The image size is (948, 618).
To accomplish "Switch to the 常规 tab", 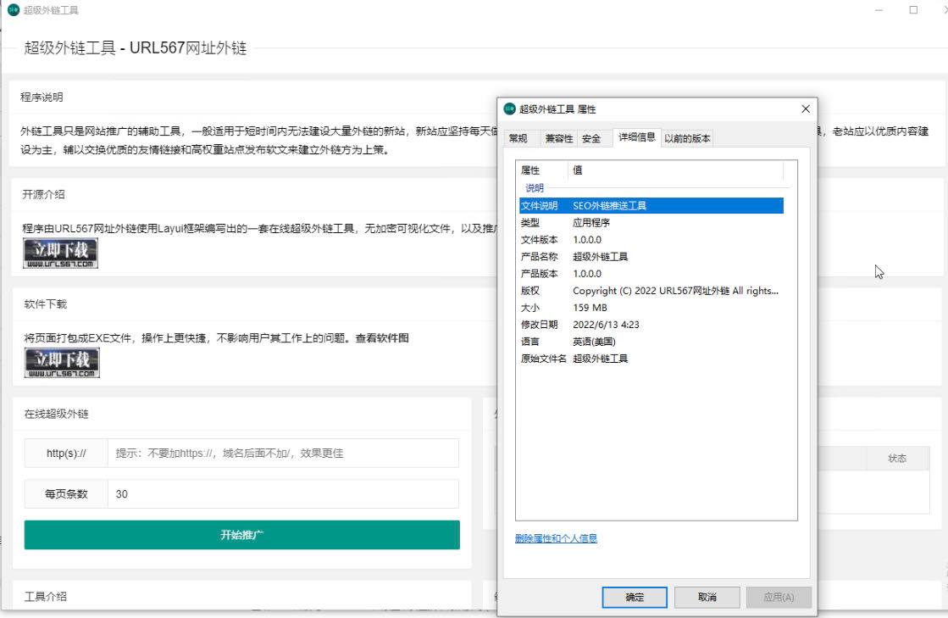I will pos(519,137).
